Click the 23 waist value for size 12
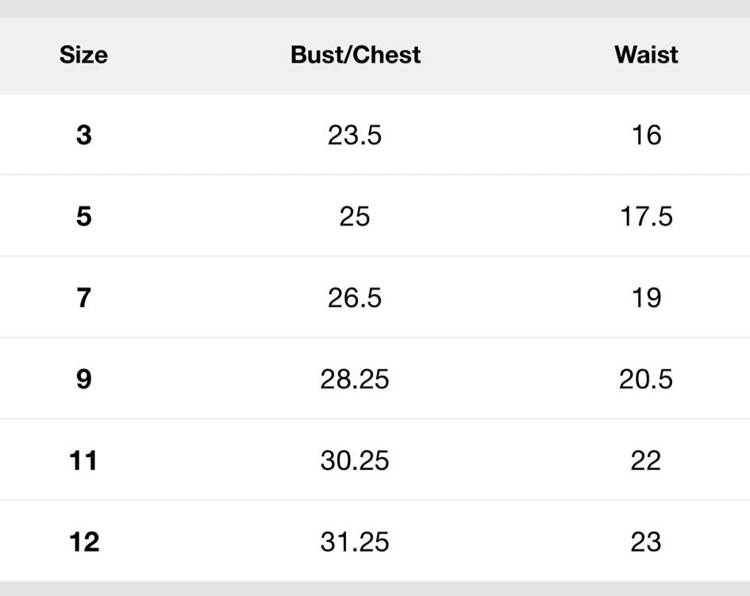 coord(646,541)
